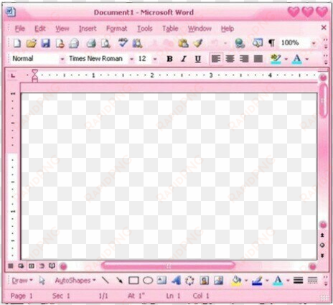The height and width of the screenshot is (305, 333).
Task: Open Print Preview
Action: 105,43
